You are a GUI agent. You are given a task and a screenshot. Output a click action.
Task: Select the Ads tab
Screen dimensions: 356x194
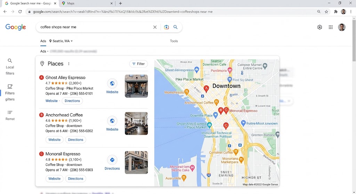(43, 41)
